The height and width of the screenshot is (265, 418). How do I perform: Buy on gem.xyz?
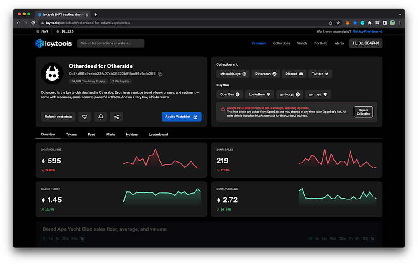click(318, 94)
